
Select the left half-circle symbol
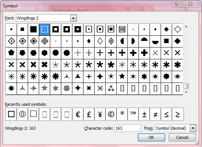(x=122, y=41)
